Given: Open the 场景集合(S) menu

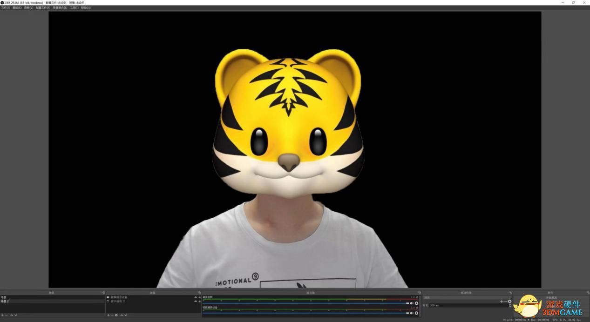Looking at the screenshot, I should pos(60,8).
